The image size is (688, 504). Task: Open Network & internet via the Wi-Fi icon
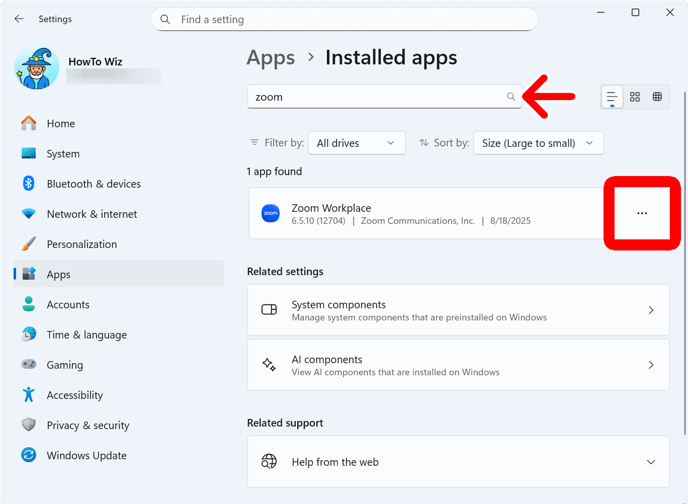click(x=29, y=214)
